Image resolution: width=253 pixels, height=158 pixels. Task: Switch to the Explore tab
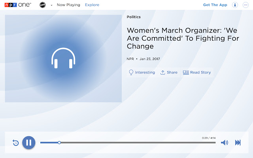[92, 5]
